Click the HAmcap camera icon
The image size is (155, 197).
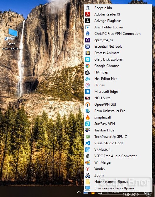[x=88, y=72]
